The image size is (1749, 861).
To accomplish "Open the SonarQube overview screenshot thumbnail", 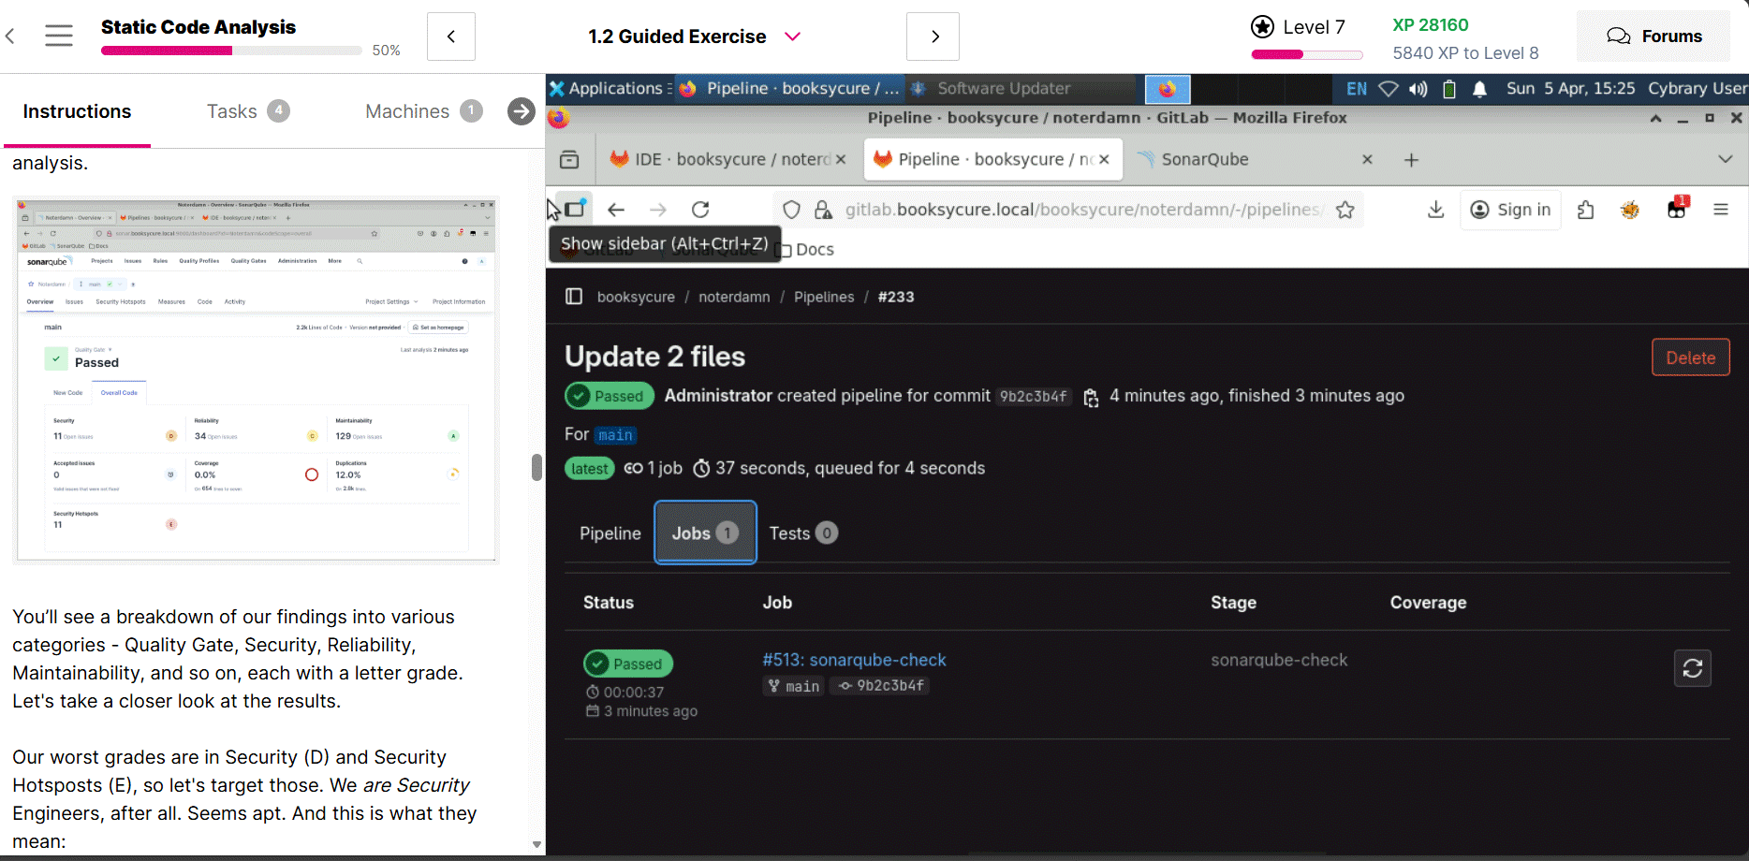I will coord(256,379).
